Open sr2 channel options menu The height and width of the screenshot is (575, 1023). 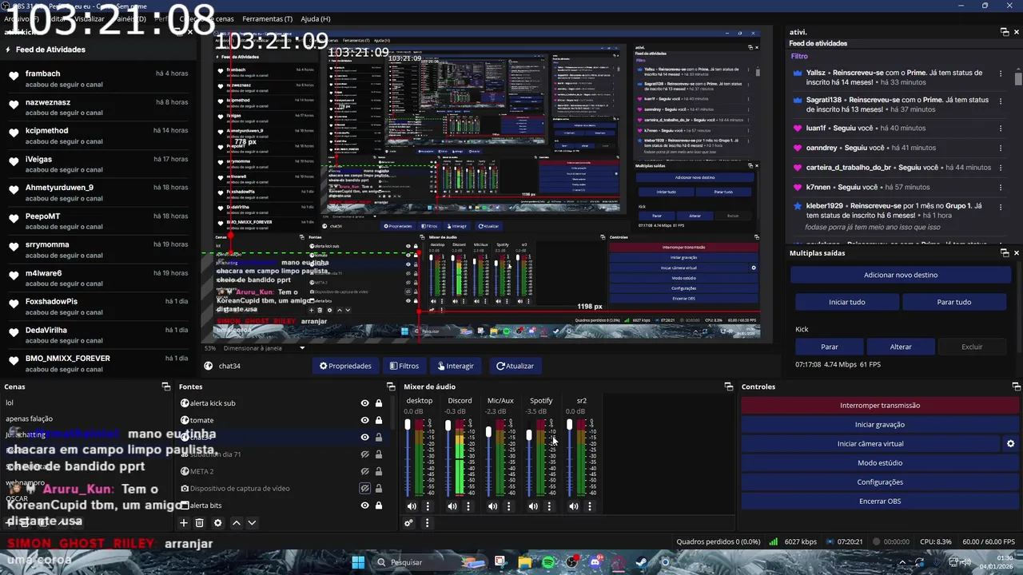(590, 506)
